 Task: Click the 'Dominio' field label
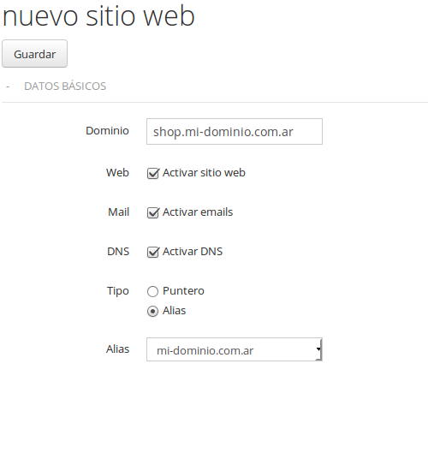(x=107, y=130)
